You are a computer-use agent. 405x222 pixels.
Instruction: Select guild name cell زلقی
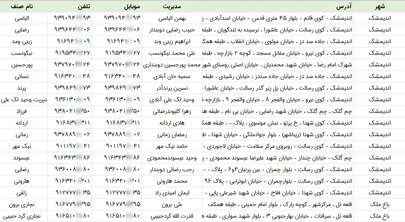pyautogui.click(x=23, y=193)
